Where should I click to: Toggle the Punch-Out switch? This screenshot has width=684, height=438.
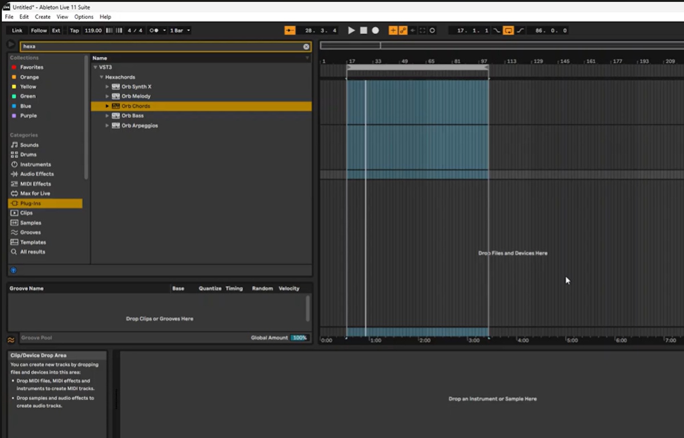520,30
